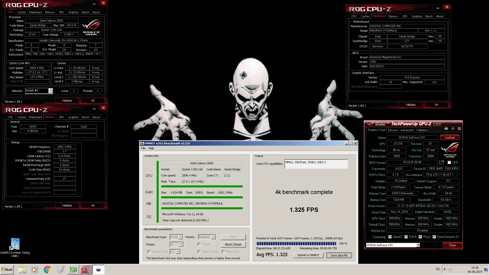
Task: Click the Close button in GPU-Z
Action: 452,245
